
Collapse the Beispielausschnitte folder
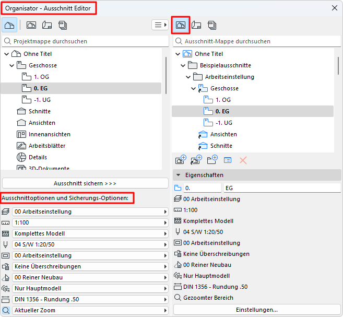183,65
